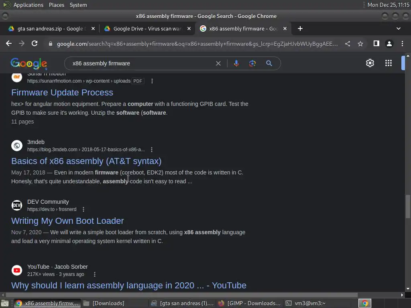
Task: Open the System menu
Action: tap(78, 5)
